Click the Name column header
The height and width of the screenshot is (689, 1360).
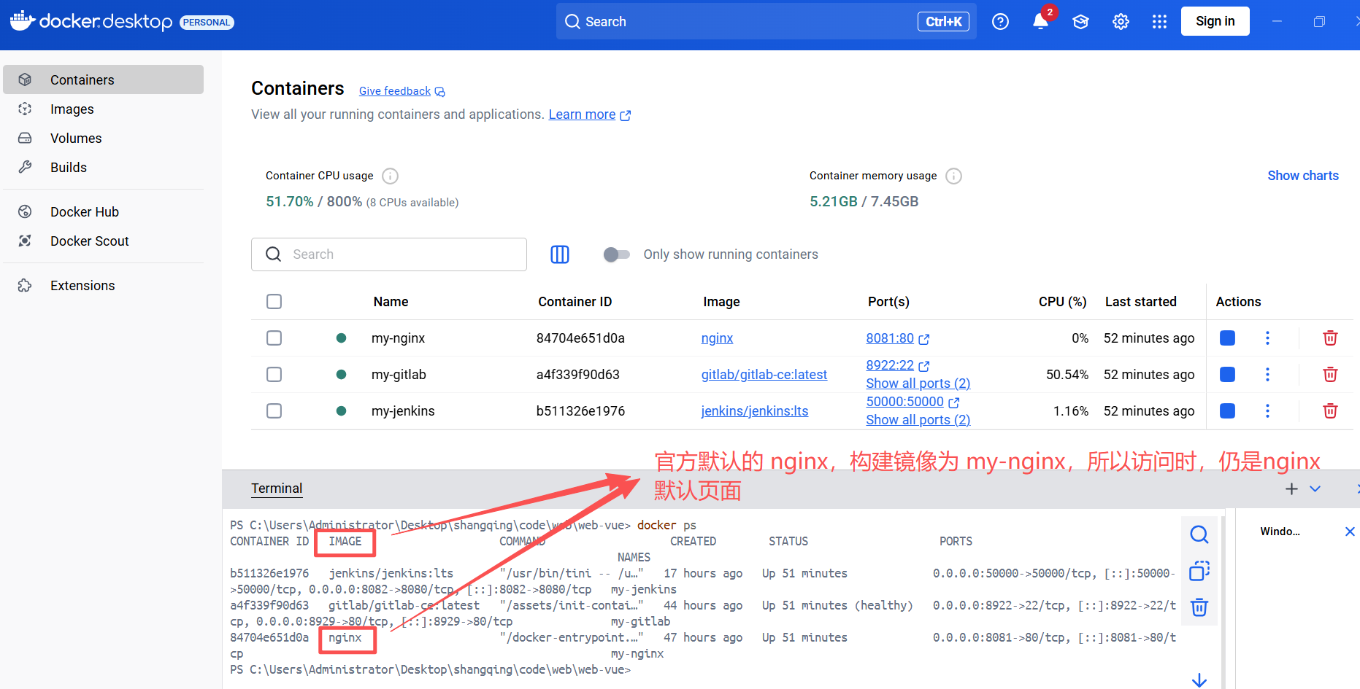[x=391, y=302]
